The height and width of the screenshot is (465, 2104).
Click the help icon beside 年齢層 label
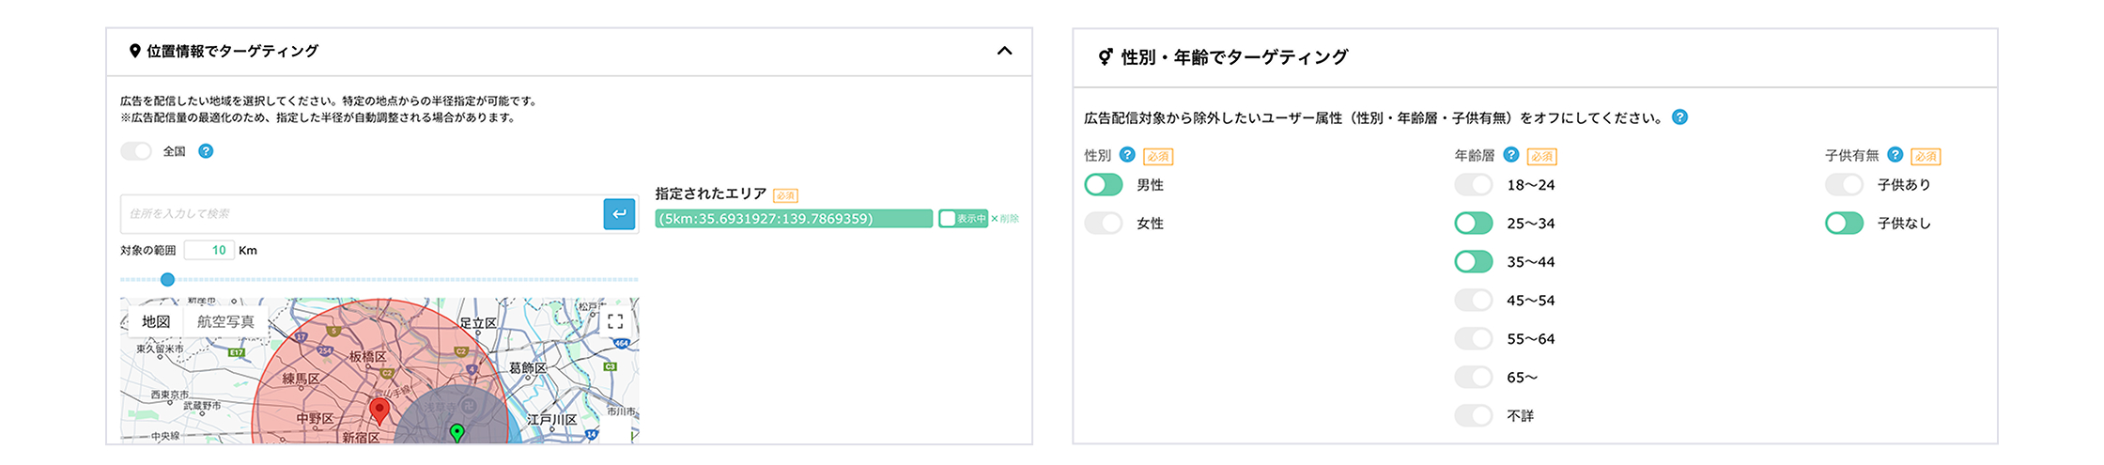[x=1510, y=155]
